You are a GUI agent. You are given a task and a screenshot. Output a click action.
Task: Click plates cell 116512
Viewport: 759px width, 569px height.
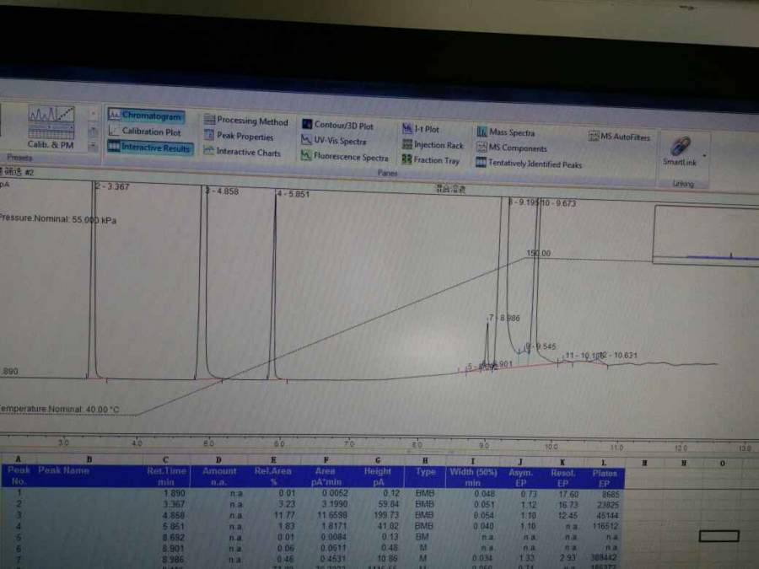(605, 526)
